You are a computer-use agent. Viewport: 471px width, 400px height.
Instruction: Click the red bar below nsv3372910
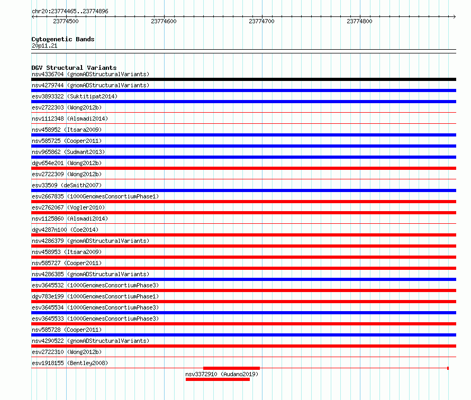coord(218,379)
